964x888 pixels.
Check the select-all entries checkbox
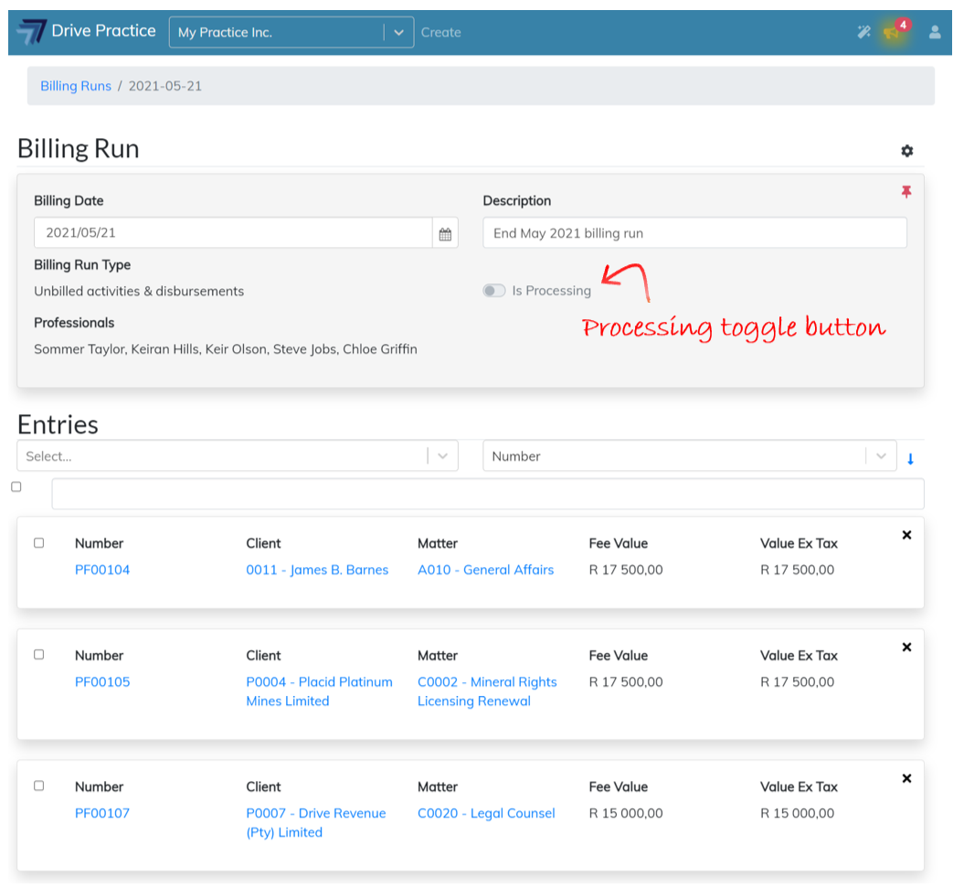click(16, 487)
